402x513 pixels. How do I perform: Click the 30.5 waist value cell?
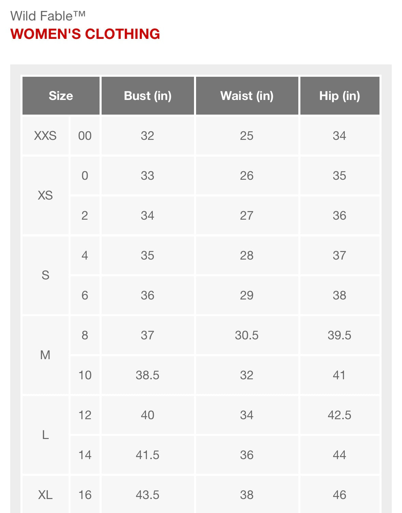[247, 335]
